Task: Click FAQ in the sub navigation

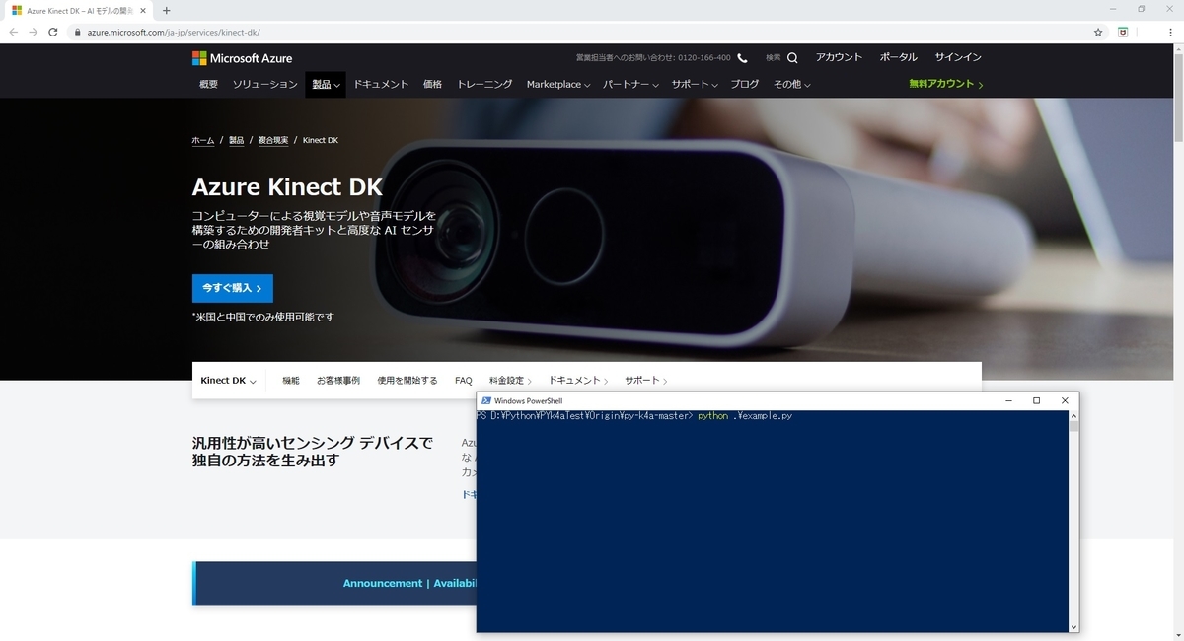Action: click(464, 381)
